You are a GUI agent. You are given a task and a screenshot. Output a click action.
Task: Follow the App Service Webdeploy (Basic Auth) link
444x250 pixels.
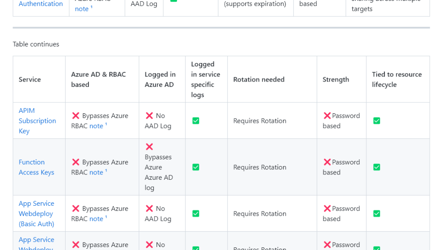(x=36, y=214)
